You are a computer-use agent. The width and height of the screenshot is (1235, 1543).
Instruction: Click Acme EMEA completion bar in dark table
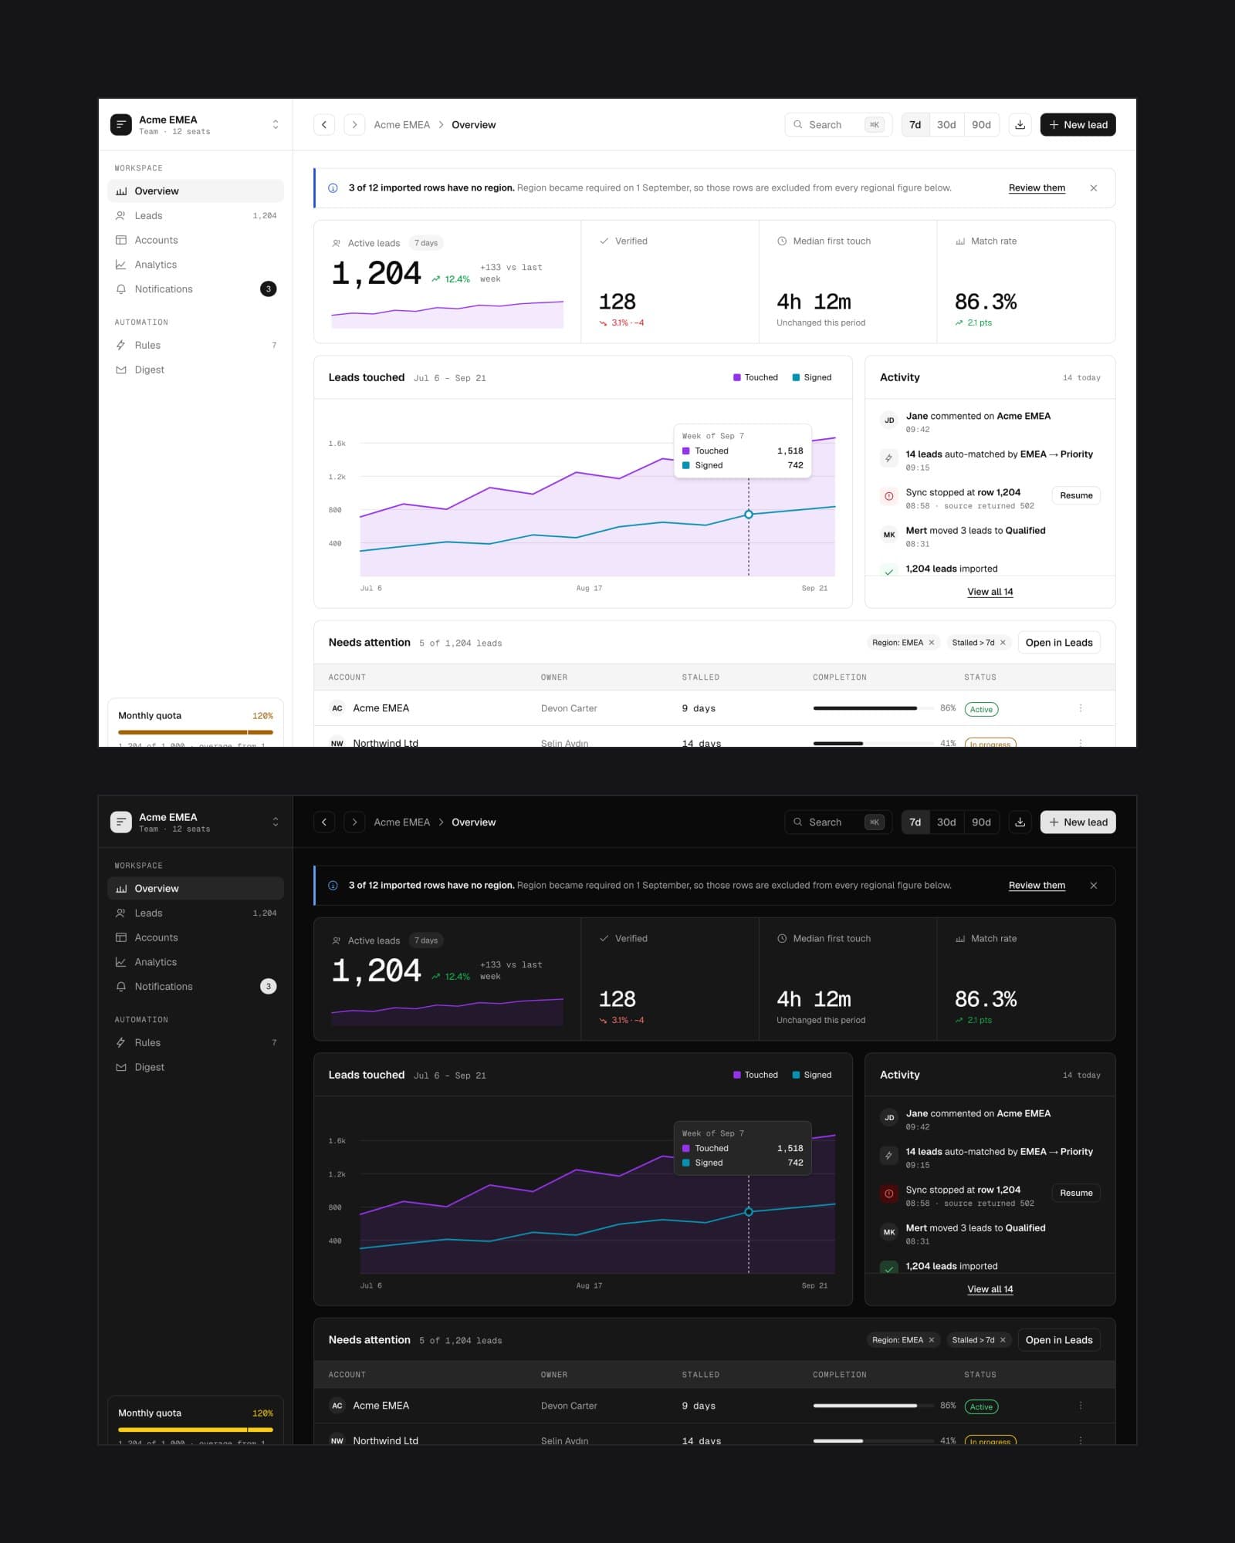pos(874,1405)
